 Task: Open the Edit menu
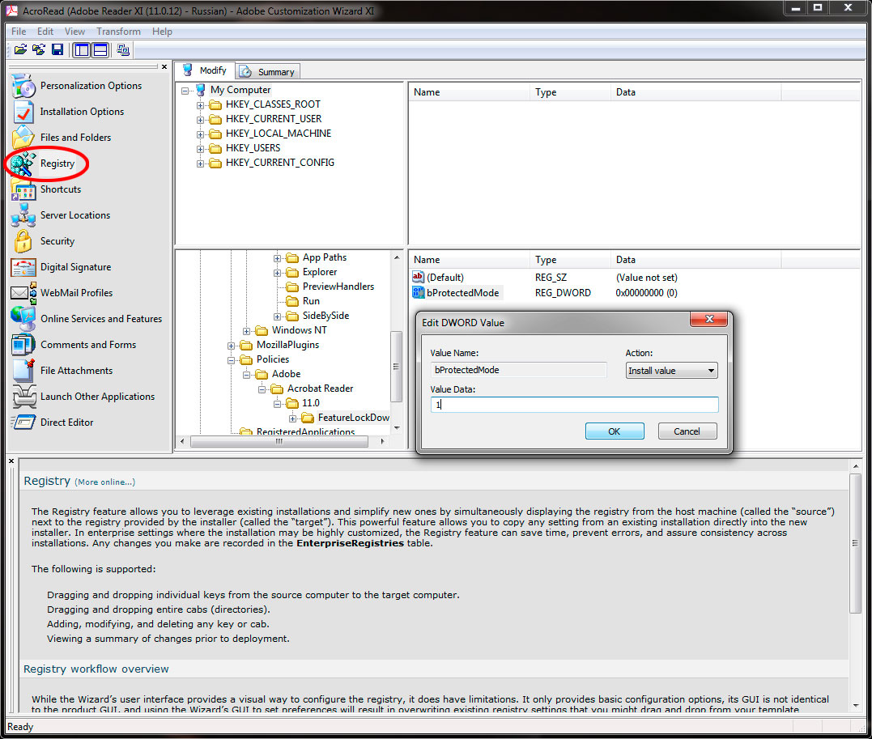coord(45,31)
